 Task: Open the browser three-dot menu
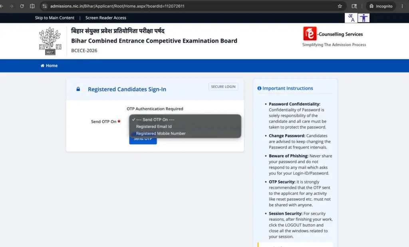pyautogui.click(x=402, y=6)
